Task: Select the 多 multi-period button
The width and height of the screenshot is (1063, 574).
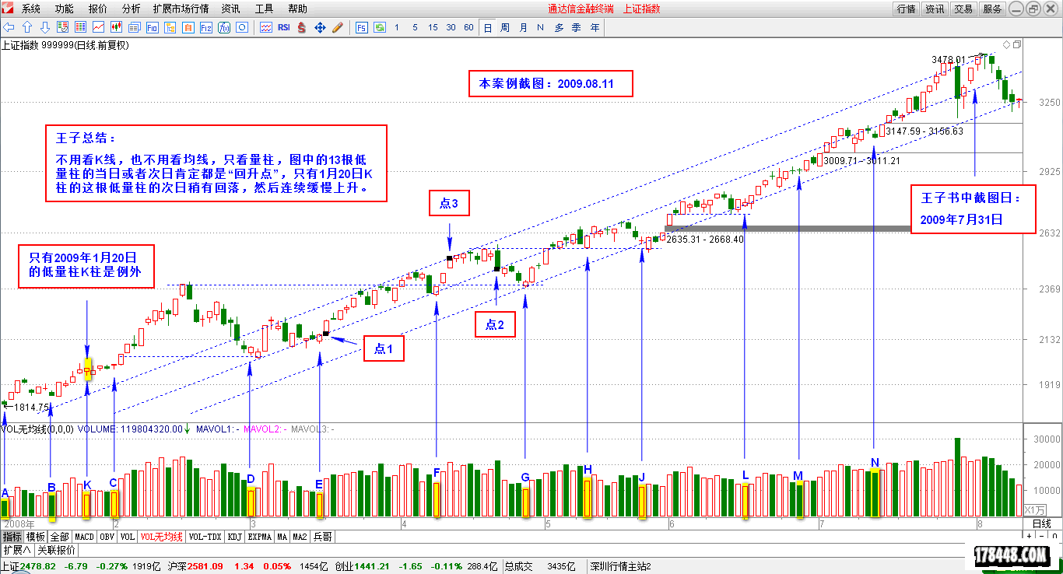Action: 559,27
